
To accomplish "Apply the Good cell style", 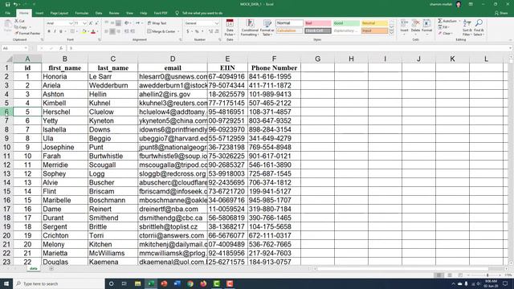I will [346, 23].
